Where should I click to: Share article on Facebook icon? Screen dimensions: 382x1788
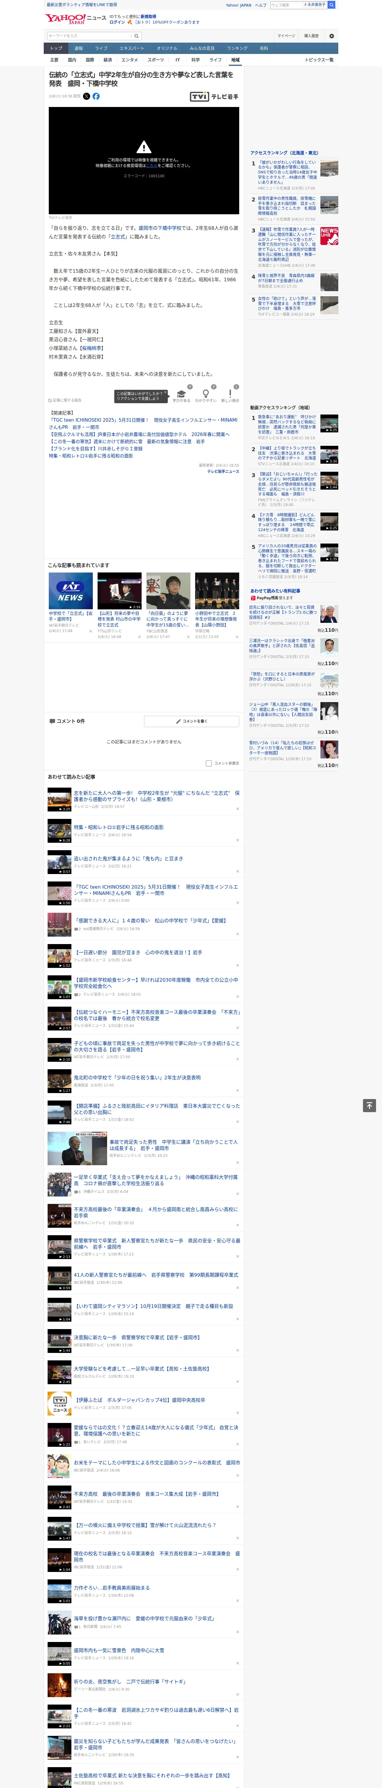[96, 97]
